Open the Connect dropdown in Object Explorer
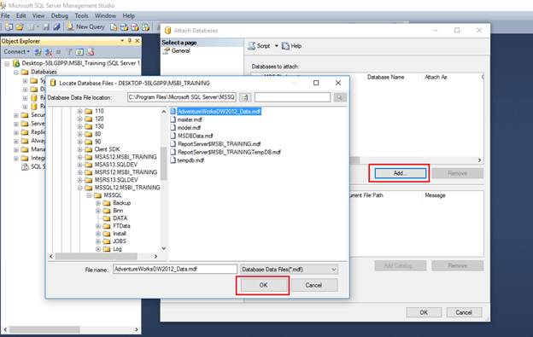Image resolution: width=533 pixels, height=337 pixels. [x=17, y=51]
